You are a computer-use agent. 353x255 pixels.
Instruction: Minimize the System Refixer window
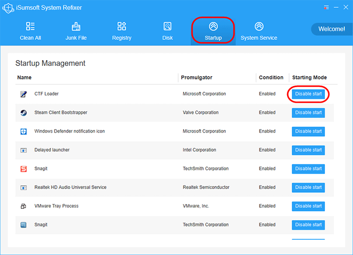(336, 7)
